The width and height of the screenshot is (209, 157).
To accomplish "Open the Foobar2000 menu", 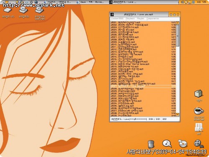I will pos(117,18).
